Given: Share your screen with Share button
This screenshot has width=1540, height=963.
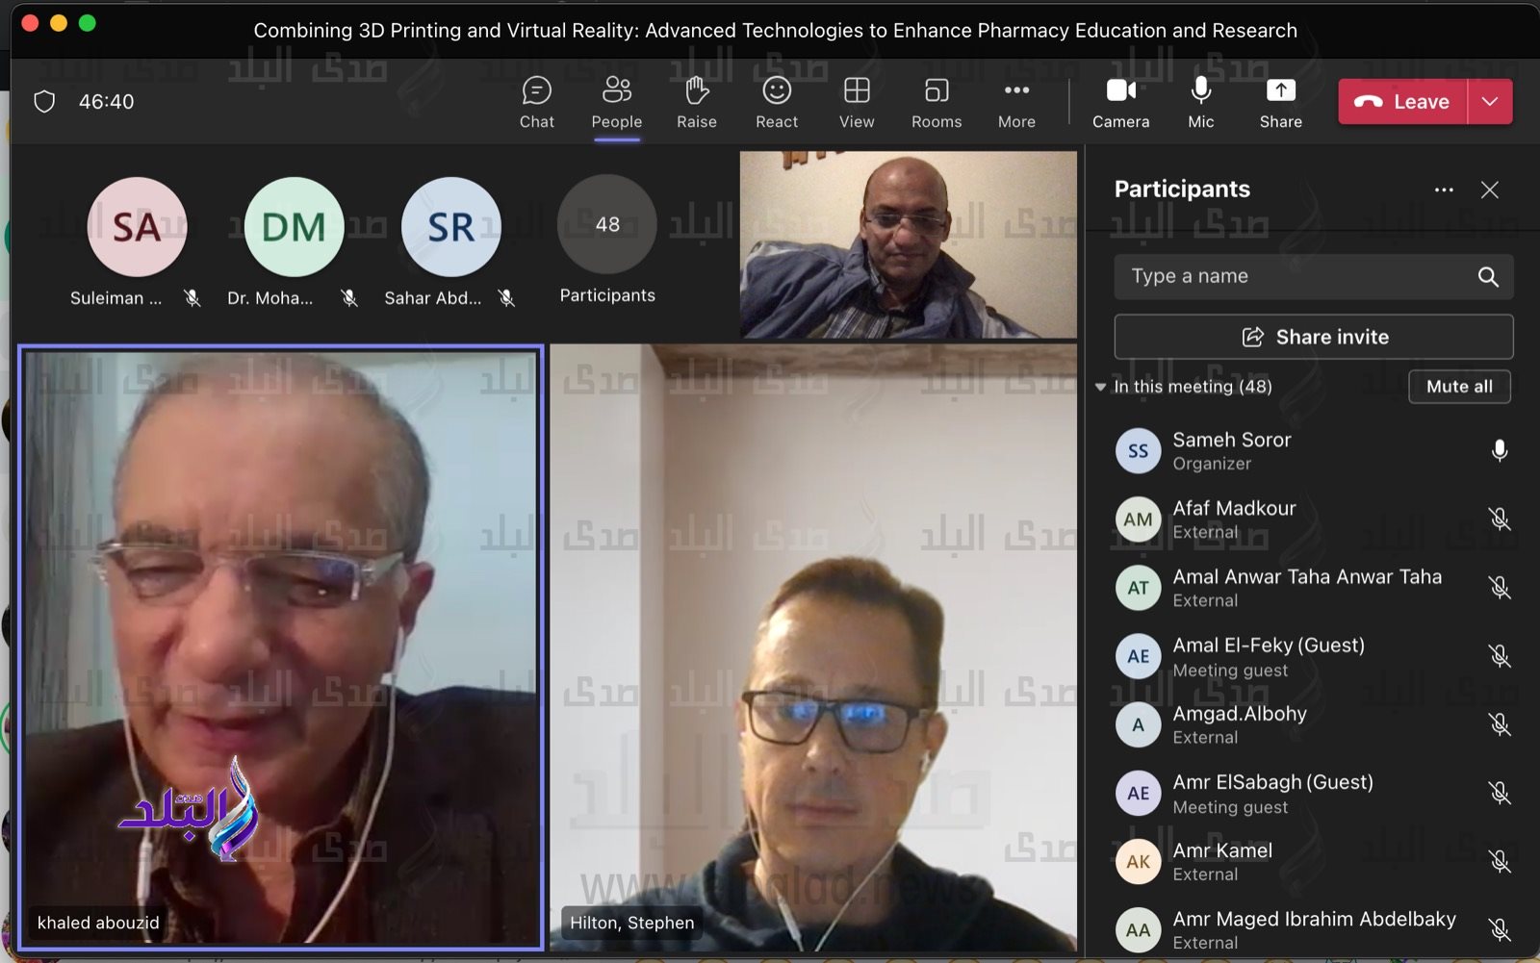Looking at the screenshot, I should (1280, 102).
